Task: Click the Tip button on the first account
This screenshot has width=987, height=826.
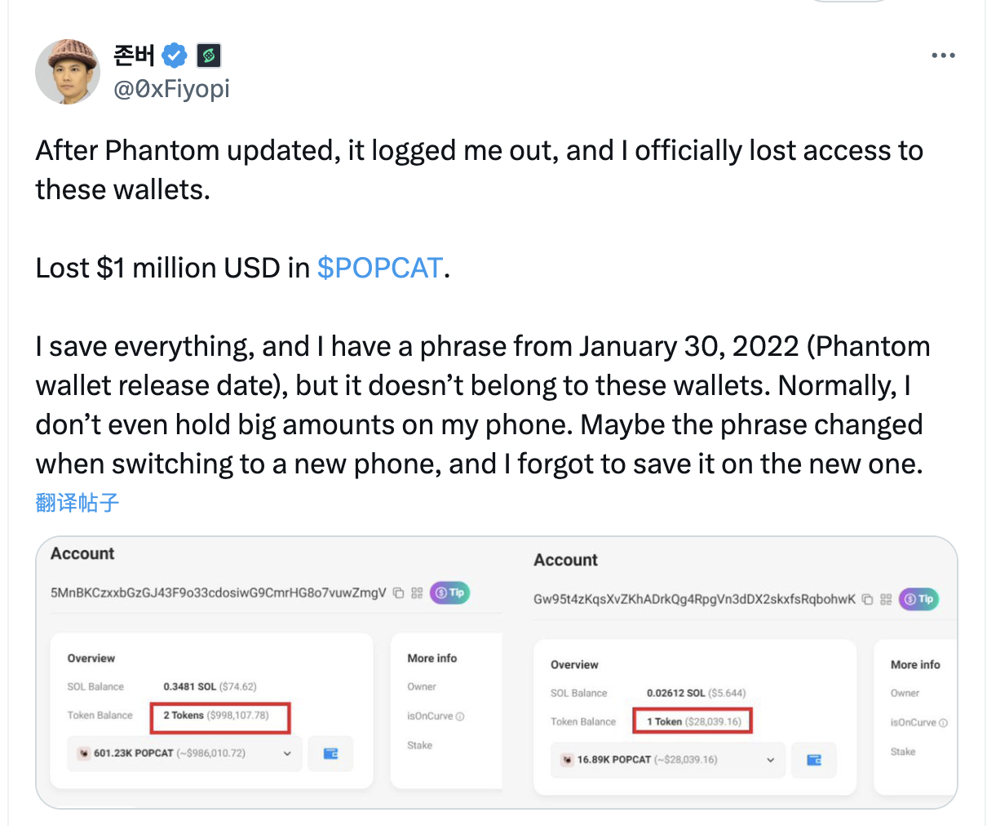Action: [449, 593]
